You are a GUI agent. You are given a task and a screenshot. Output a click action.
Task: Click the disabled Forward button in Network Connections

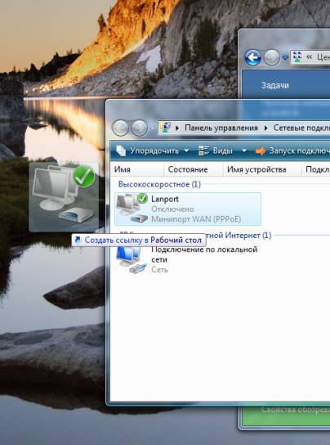(x=140, y=128)
